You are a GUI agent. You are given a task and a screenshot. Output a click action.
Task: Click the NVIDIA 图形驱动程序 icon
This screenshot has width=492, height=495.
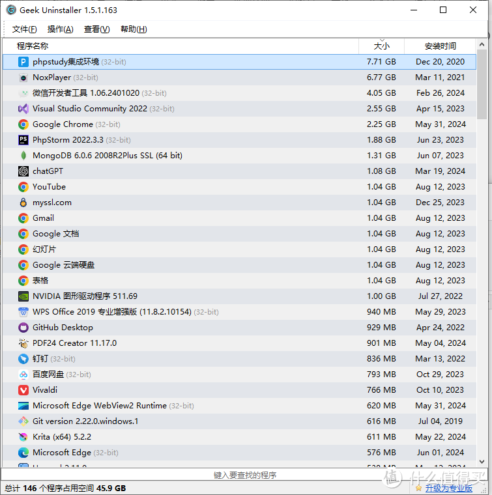(x=23, y=296)
